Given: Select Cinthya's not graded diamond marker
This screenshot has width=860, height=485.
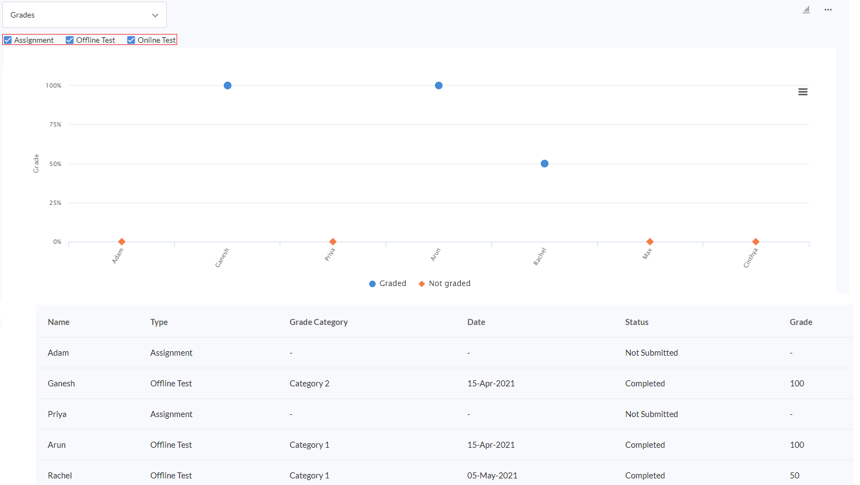Looking at the screenshot, I should (756, 242).
